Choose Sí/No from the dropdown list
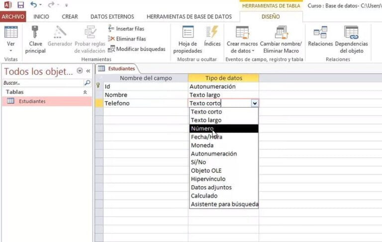382x242 pixels. 224,162
